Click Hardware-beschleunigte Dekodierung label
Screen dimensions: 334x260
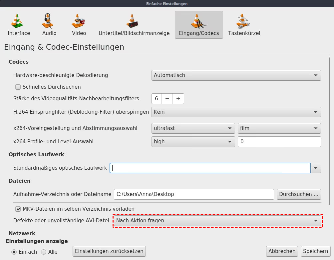pos(61,75)
